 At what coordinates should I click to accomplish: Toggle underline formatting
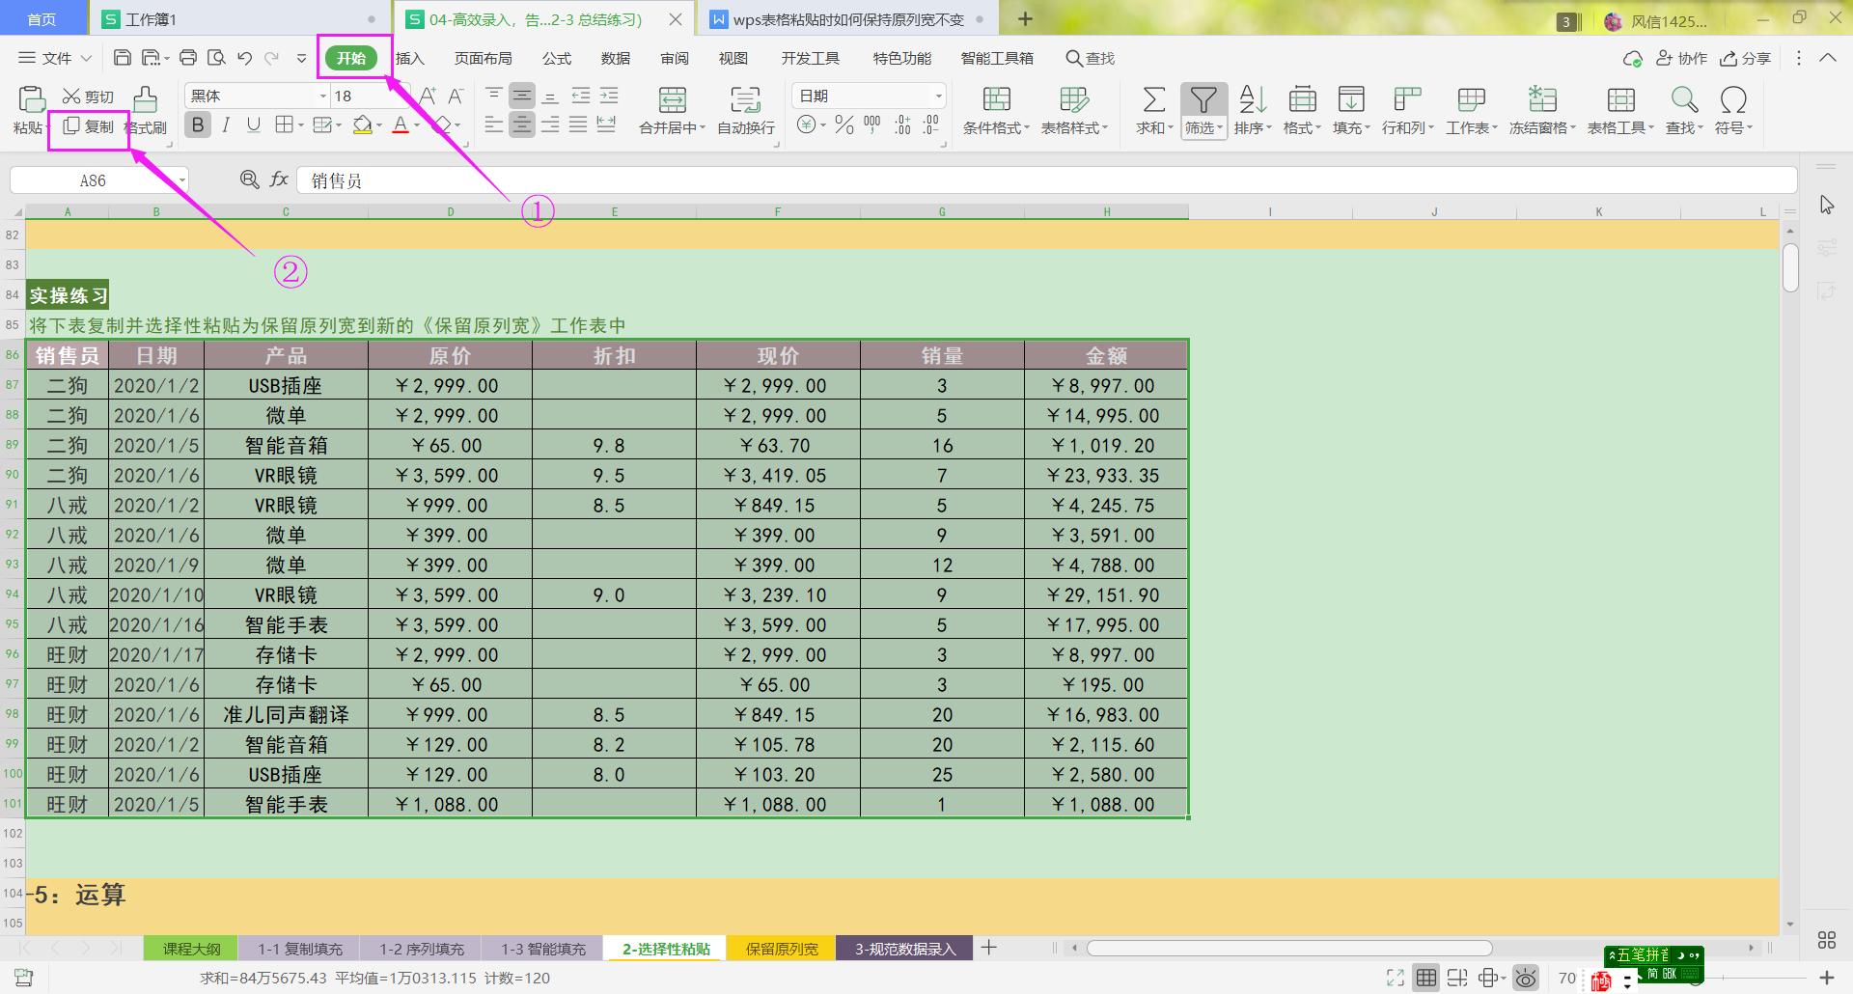252,124
